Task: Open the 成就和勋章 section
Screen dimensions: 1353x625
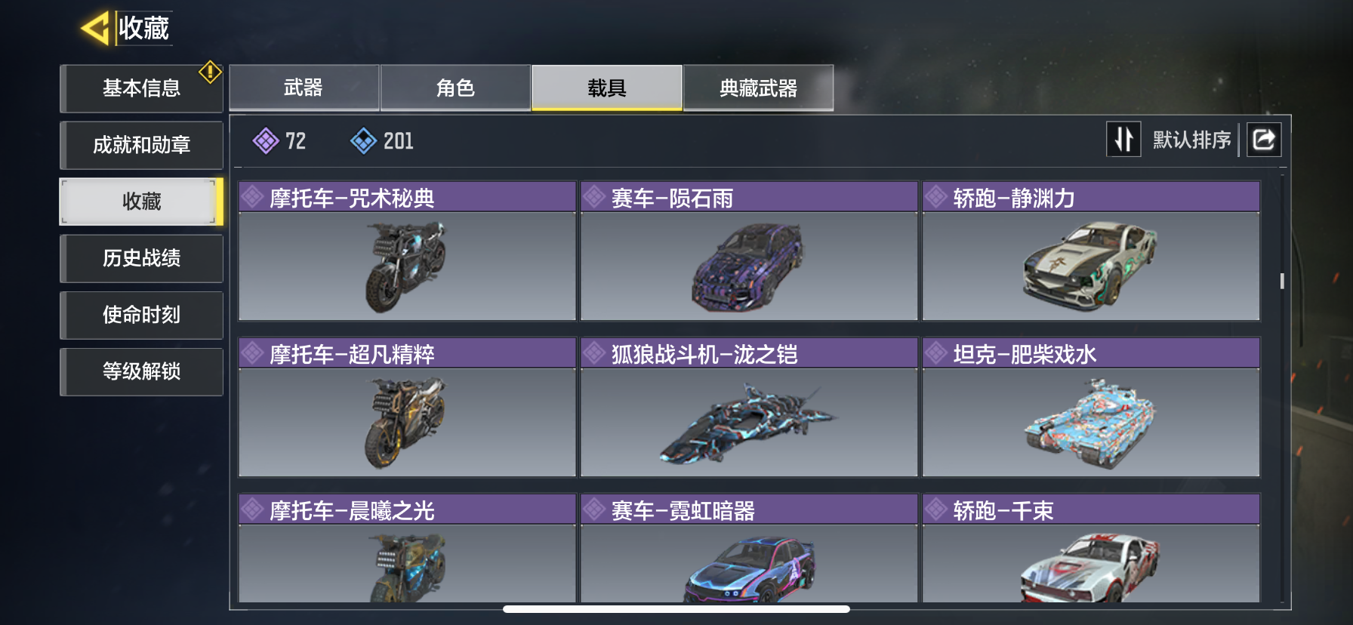Action: (141, 145)
